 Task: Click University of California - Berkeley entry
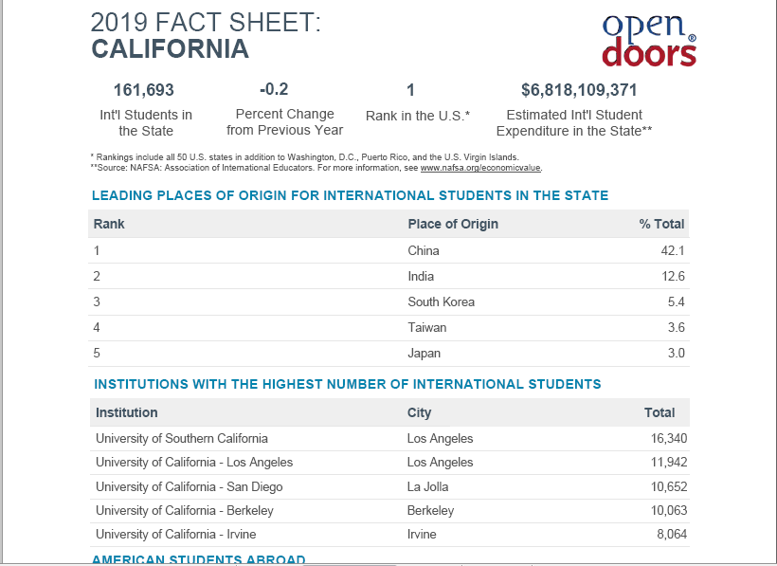[x=185, y=510]
